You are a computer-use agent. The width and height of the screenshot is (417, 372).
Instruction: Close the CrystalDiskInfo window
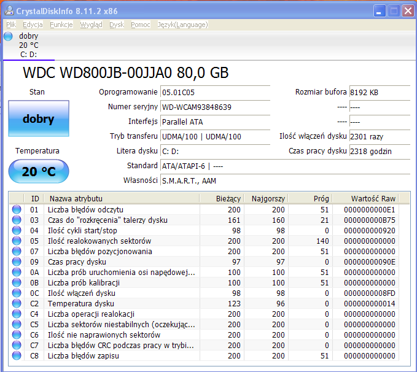408,11
